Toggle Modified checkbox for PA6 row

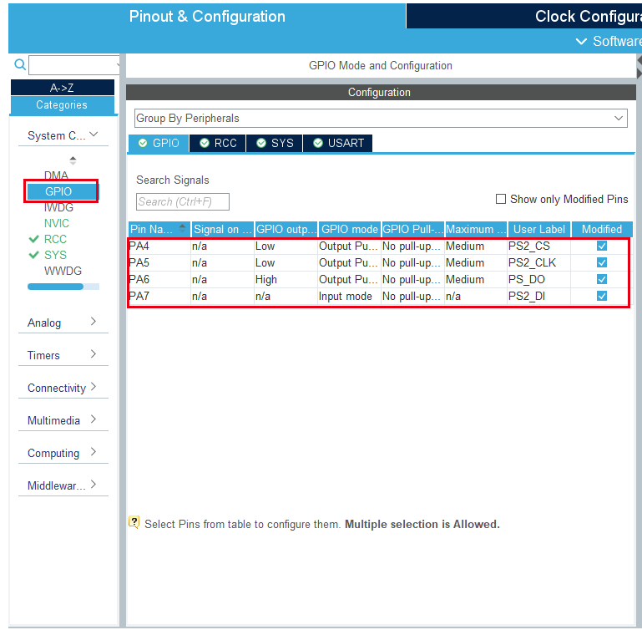pos(601,279)
